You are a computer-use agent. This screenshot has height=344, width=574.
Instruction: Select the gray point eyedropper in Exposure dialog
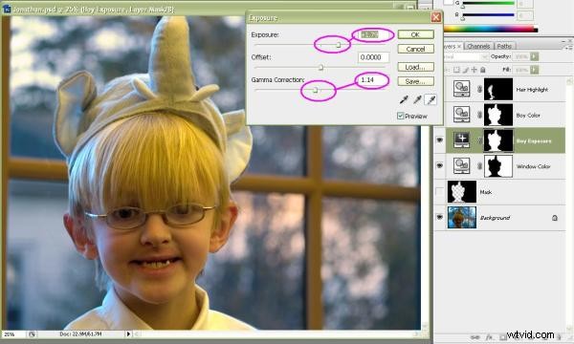(417, 99)
